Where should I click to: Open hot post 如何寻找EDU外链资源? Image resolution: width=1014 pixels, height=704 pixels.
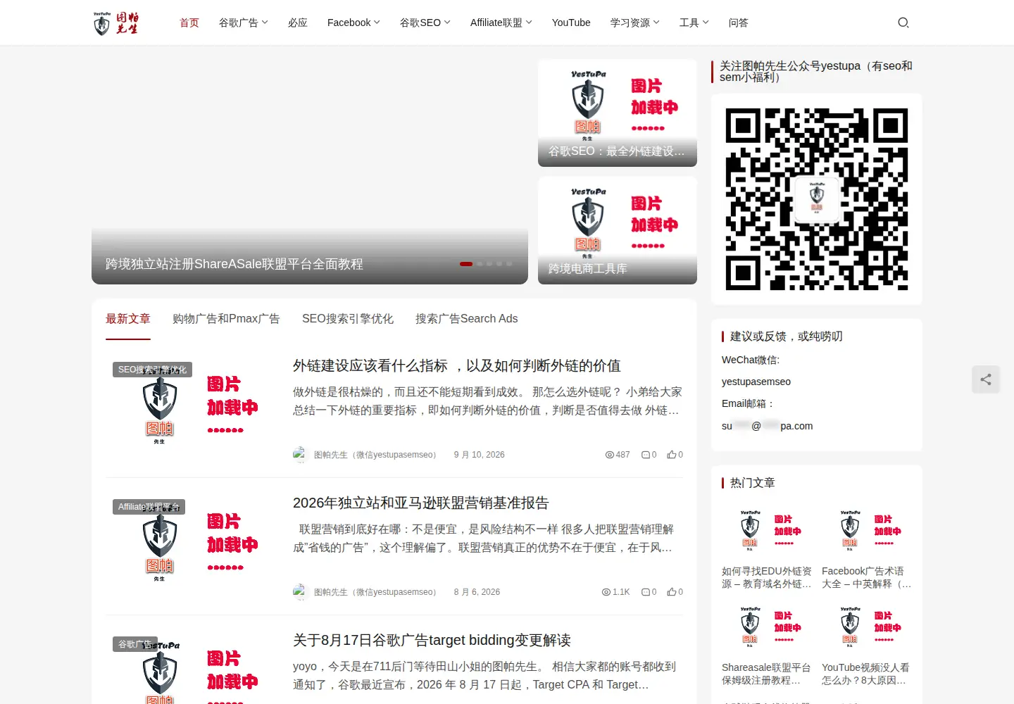[767, 577]
